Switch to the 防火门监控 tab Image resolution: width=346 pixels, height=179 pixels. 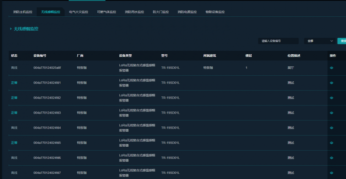pyautogui.click(x=161, y=12)
